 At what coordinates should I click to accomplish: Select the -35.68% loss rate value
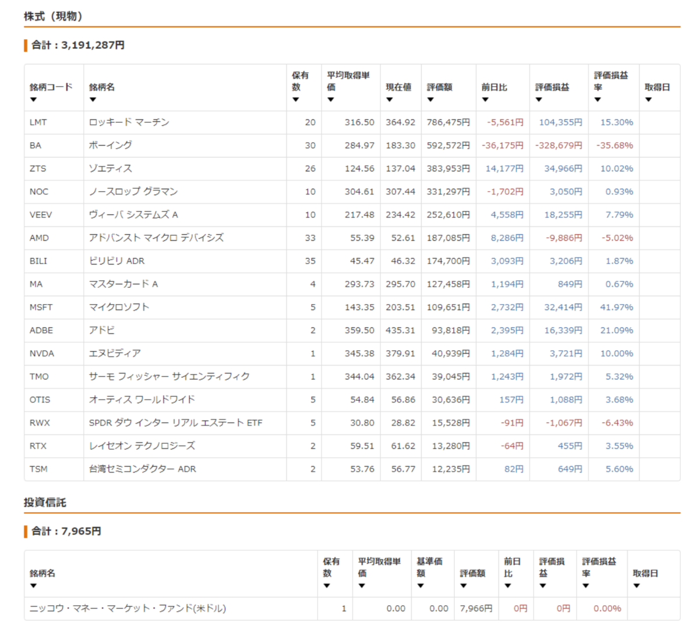(615, 146)
